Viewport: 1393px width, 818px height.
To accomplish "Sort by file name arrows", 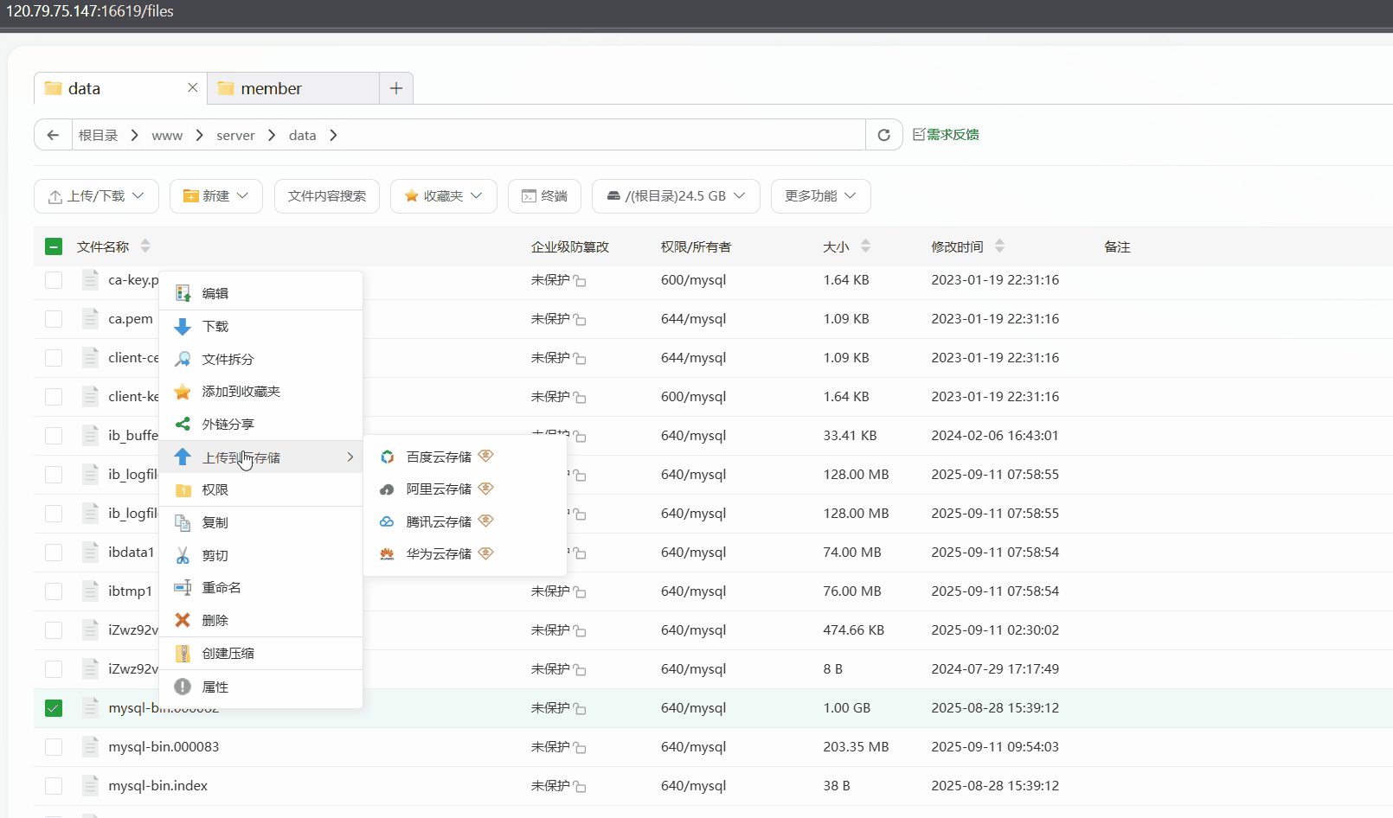I will (145, 246).
